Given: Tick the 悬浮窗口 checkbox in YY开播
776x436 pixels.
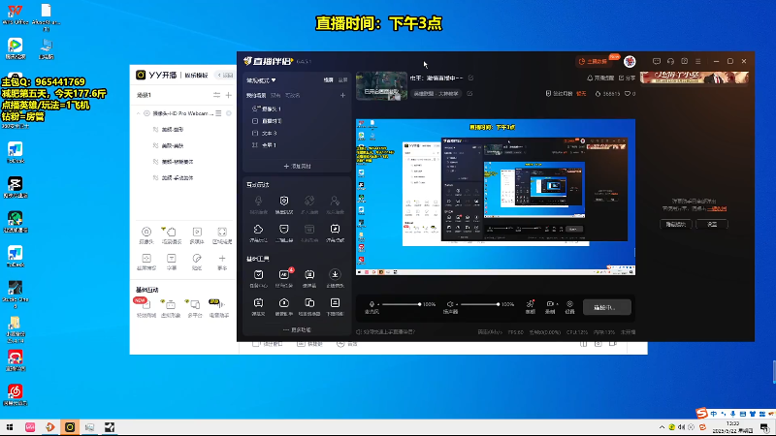Looking at the screenshot, I should point(256,344).
